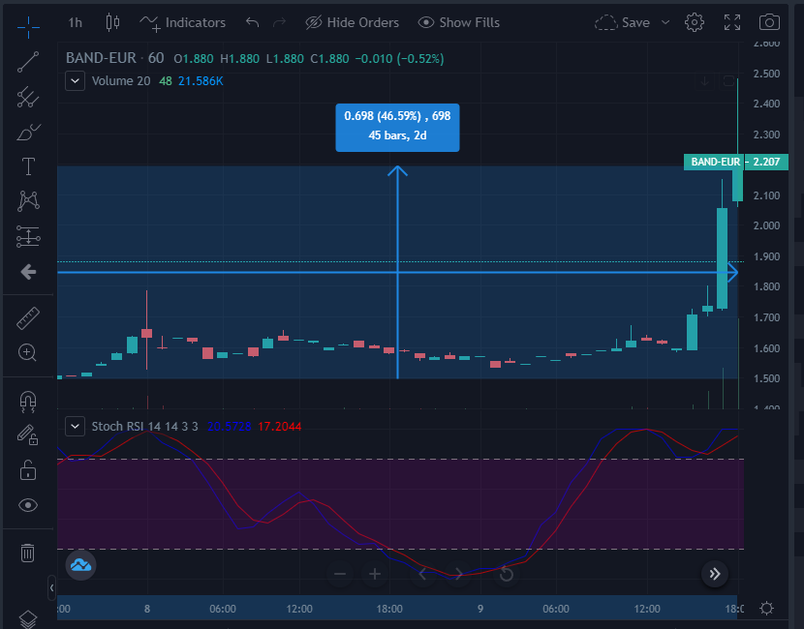Select the Text annotation tool
Image resolution: width=804 pixels, height=629 pixels.
click(x=28, y=167)
